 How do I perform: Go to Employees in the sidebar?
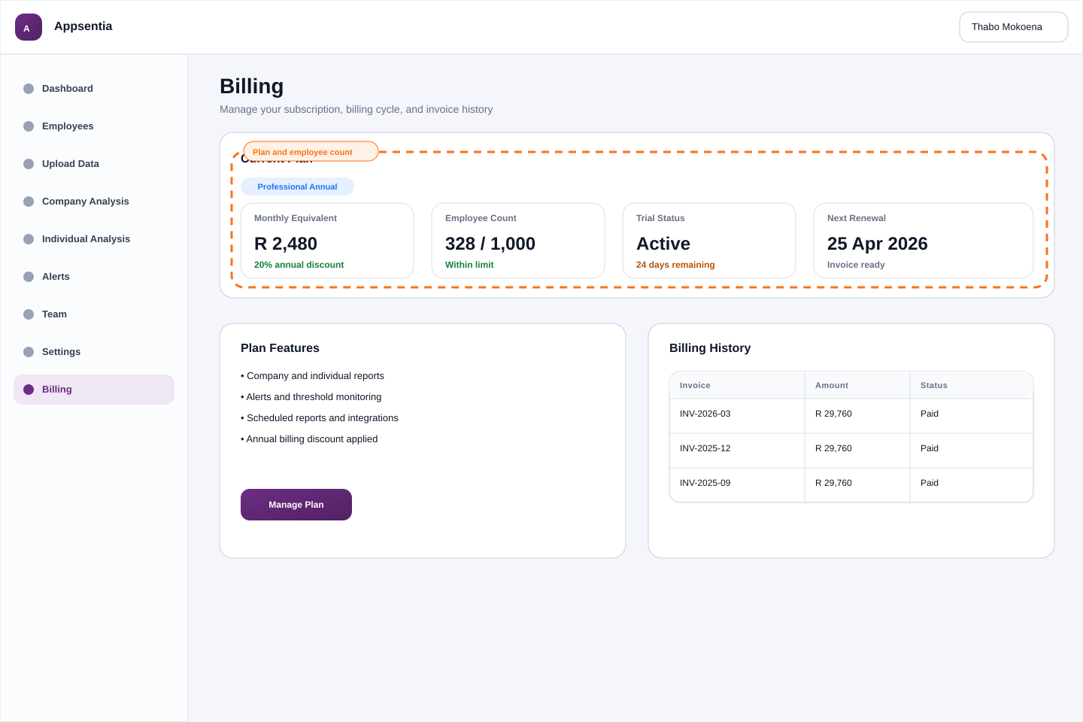94,126
